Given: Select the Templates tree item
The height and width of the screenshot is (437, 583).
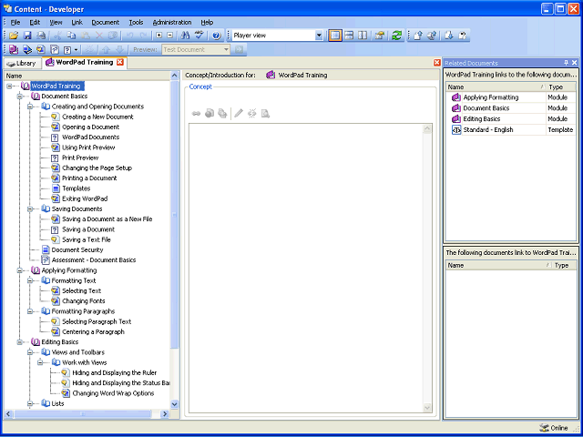Looking at the screenshot, I should click(x=76, y=188).
